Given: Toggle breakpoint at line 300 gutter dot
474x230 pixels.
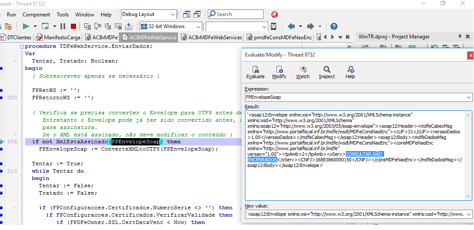Looking at the screenshot, I should click(1, 98).
